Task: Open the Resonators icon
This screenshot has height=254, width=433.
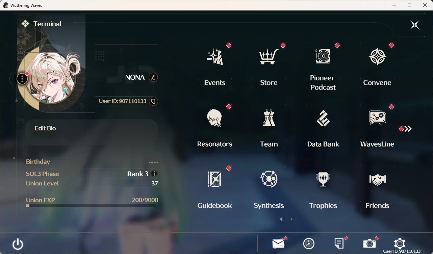Action: 215,118
